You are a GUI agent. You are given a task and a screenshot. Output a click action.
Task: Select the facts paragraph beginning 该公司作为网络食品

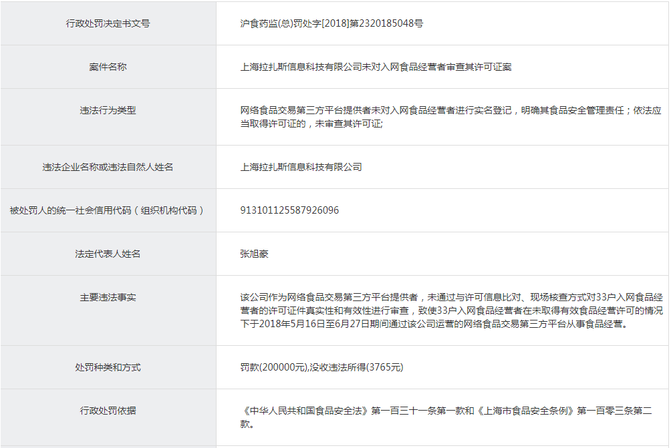click(x=452, y=310)
